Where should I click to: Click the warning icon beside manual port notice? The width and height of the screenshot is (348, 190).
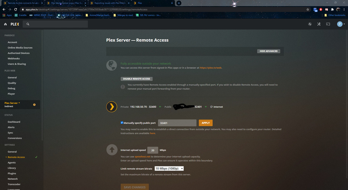(x=123, y=87)
